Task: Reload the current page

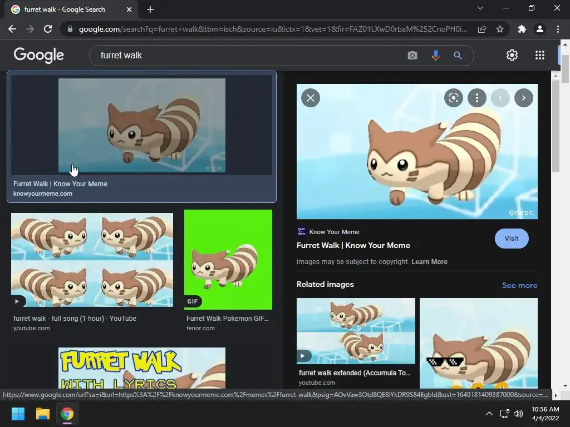Action: tap(48, 29)
